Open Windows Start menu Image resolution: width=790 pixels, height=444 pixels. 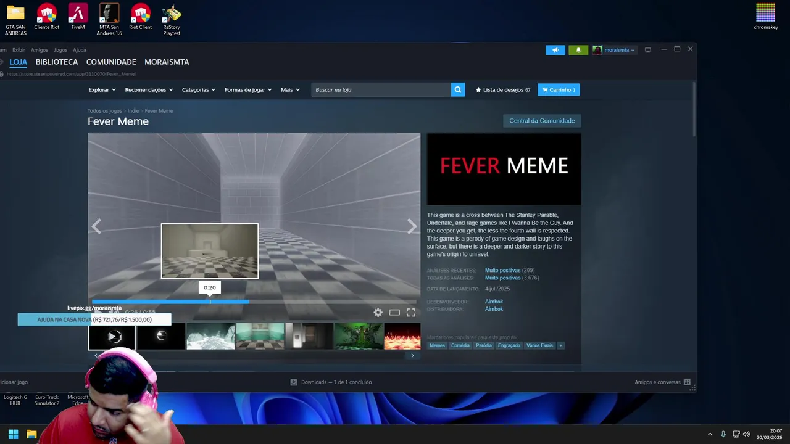pos(13,434)
